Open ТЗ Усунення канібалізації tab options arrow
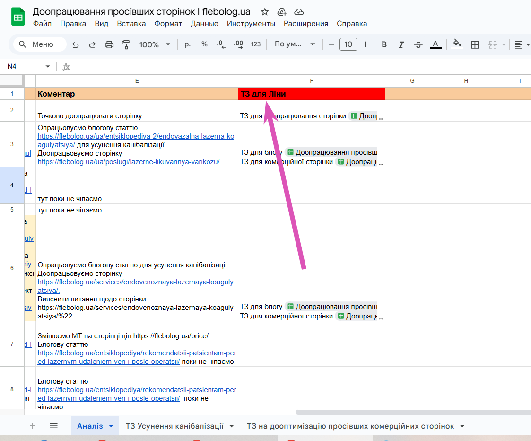Screen dimensions: 531x441 [232, 426]
